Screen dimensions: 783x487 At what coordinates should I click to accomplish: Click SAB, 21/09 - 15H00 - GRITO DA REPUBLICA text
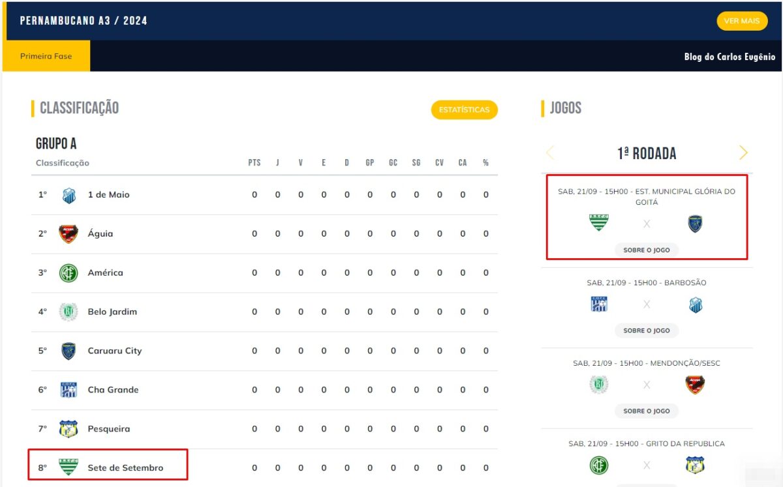click(x=647, y=444)
